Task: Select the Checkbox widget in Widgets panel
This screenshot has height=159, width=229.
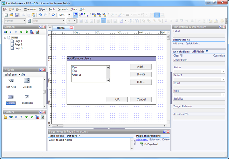Action: 26,97
